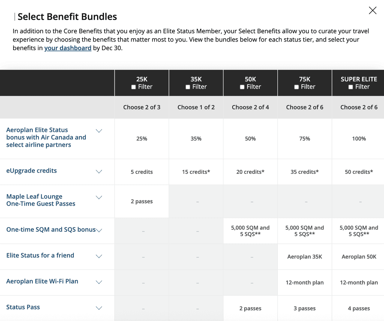Expand the Aeroplan Elite Status bonus row
384x321 pixels.
click(99, 131)
